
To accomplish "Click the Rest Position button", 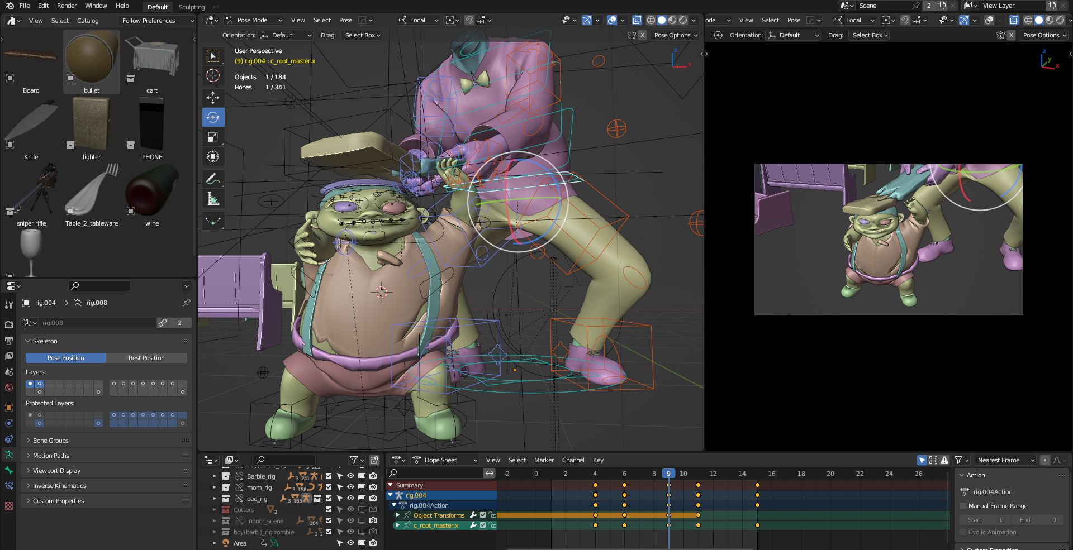I will 146,358.
